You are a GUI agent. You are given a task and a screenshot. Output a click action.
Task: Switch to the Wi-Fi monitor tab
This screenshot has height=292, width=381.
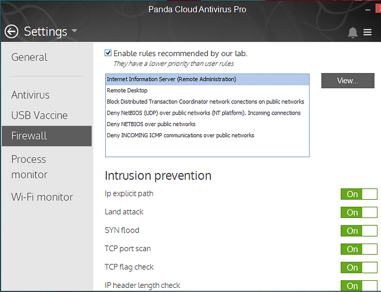pos(42,197)
